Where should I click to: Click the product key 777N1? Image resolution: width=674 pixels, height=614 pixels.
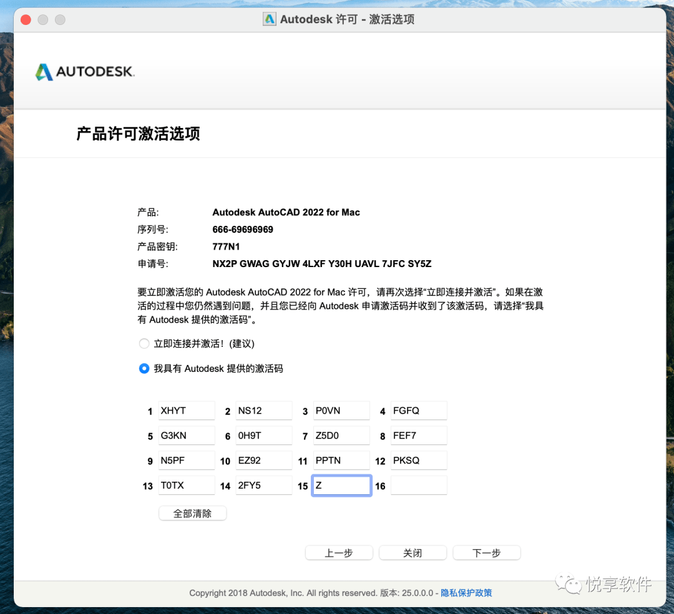(x=226, y=246)
